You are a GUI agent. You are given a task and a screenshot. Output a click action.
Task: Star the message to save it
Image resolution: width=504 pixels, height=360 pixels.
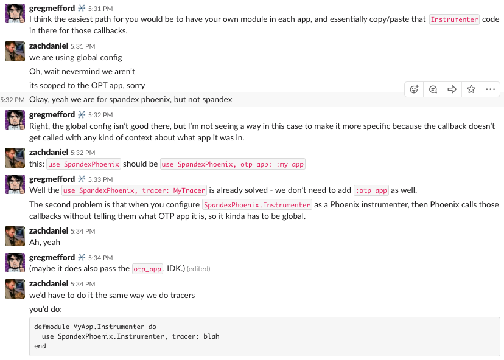click(471, 89)
